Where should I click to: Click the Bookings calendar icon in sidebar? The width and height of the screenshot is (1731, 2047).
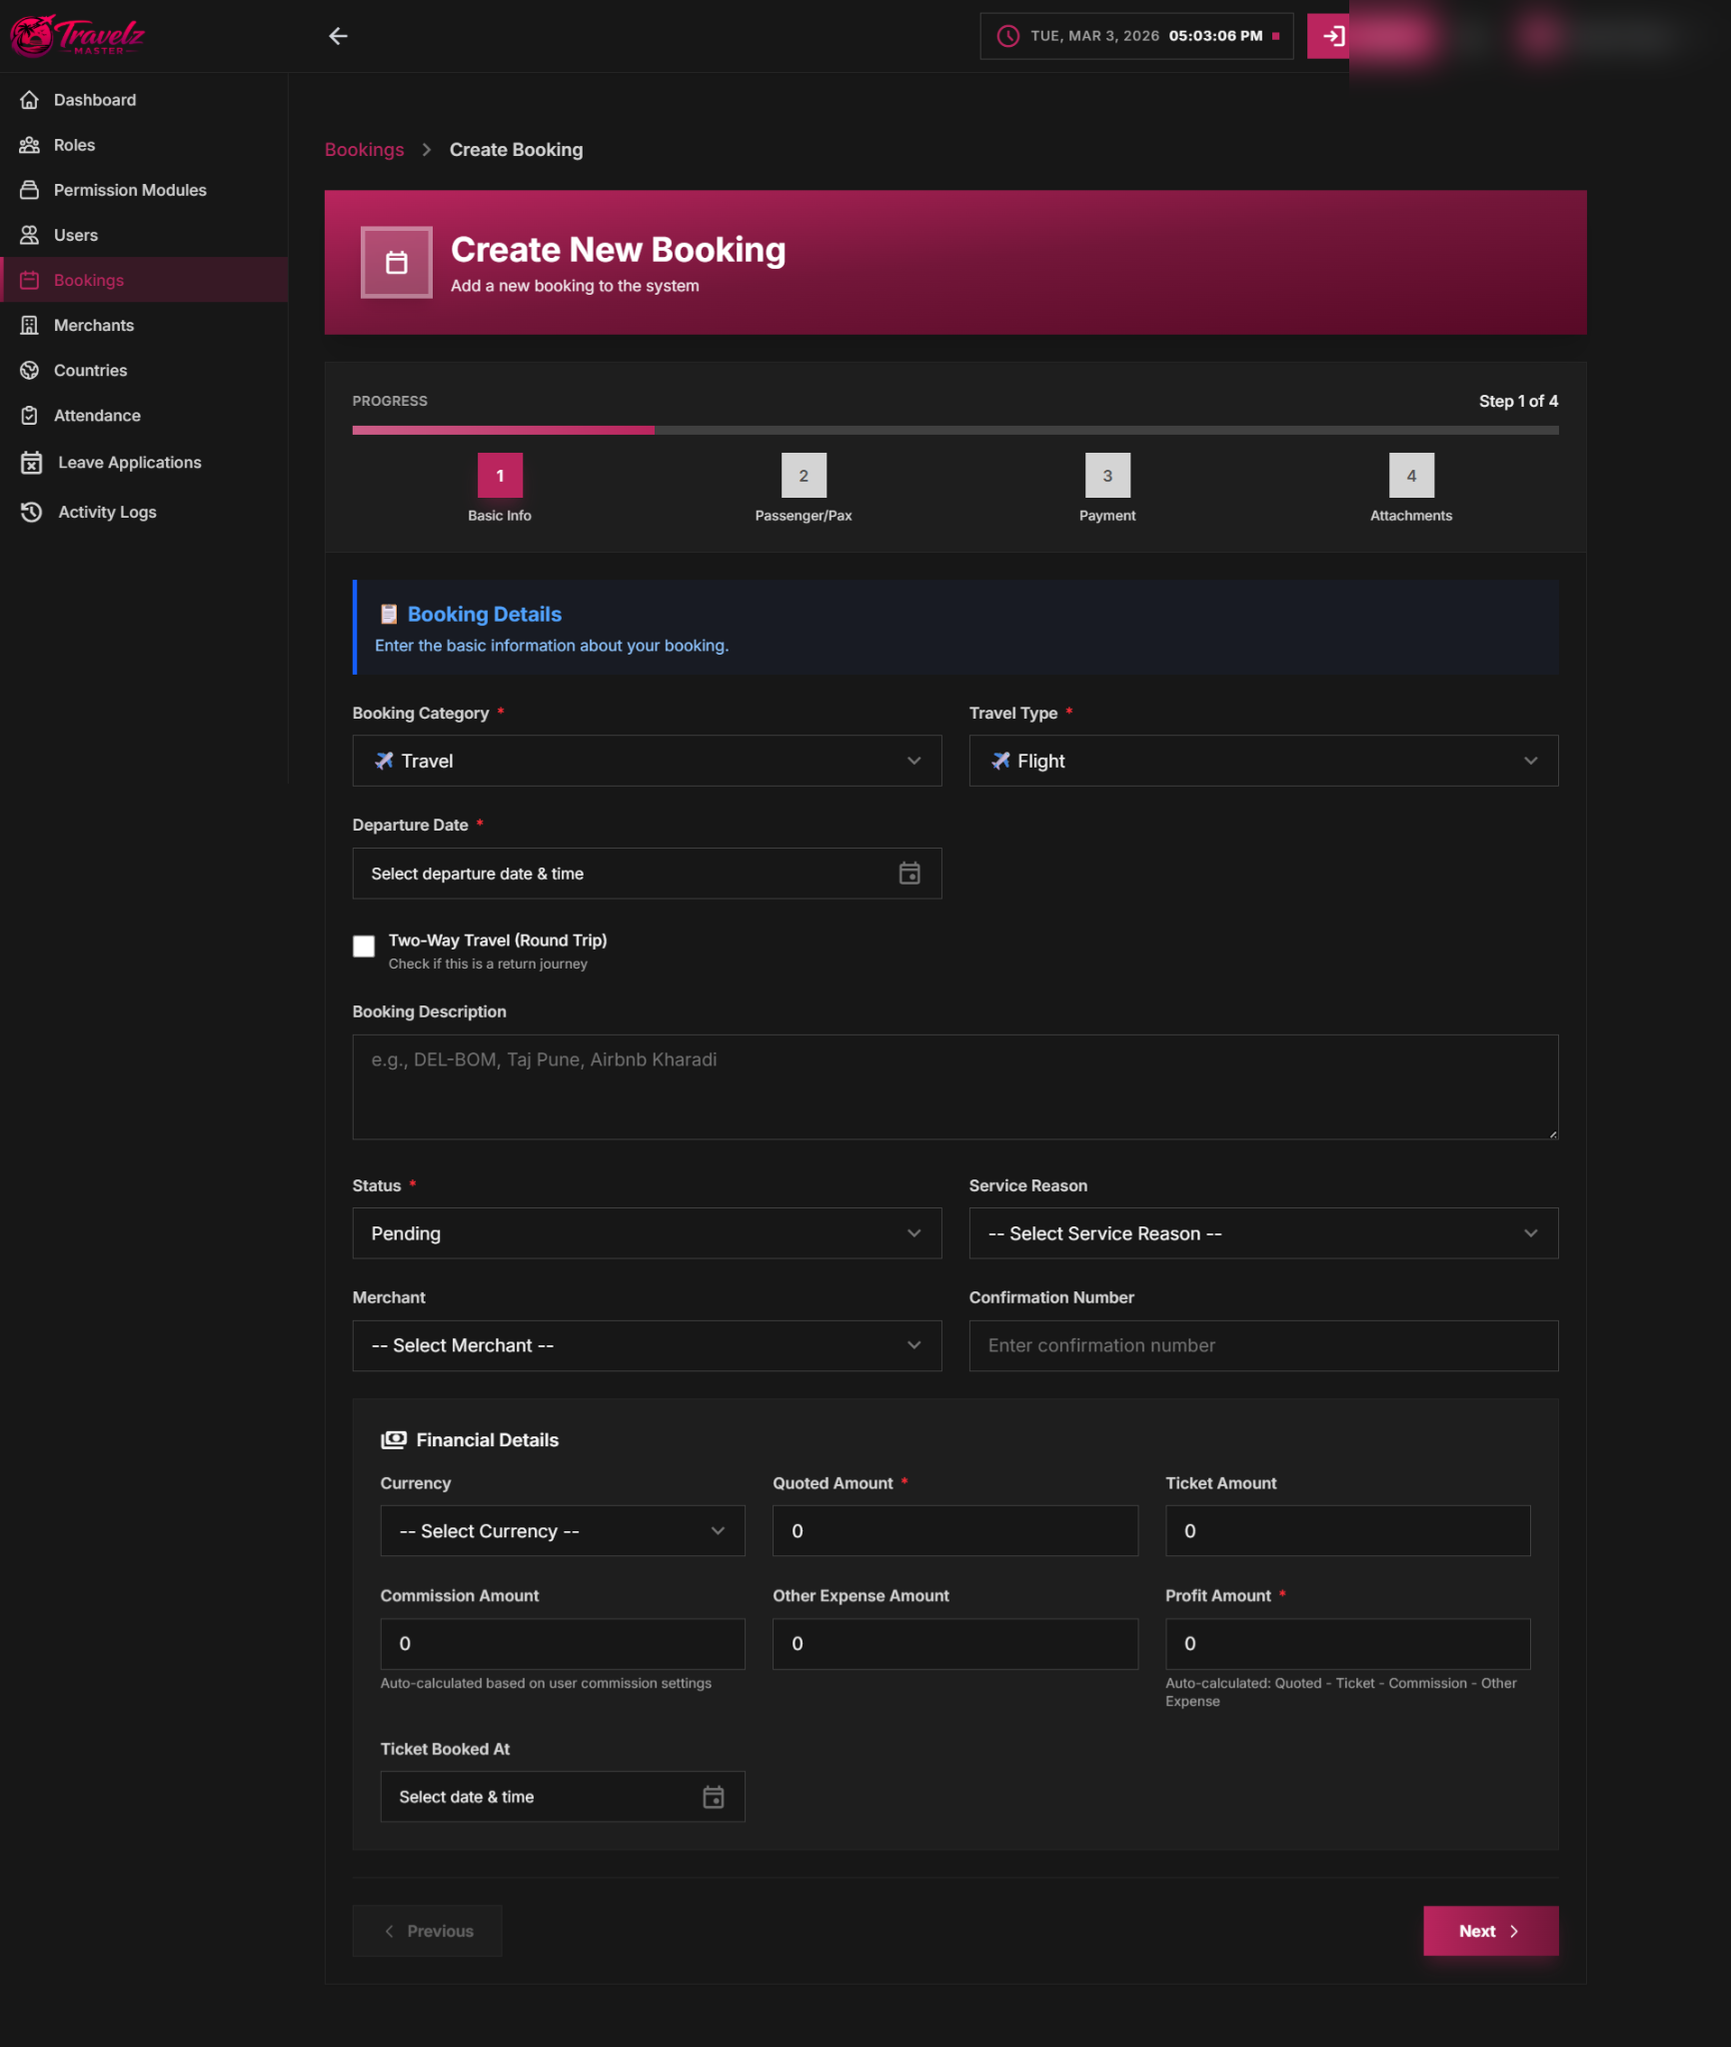(30, 280)
